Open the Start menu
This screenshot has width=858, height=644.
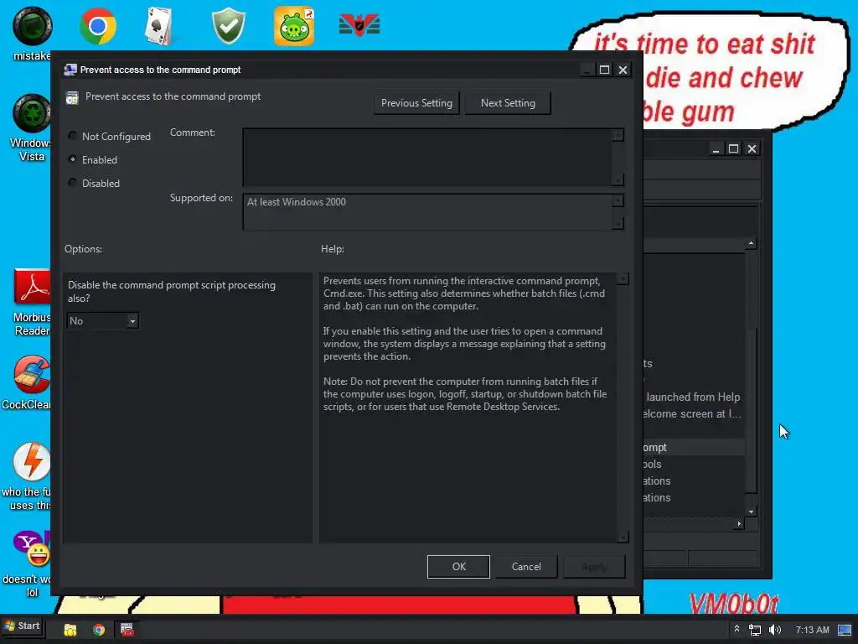[23, 626]
